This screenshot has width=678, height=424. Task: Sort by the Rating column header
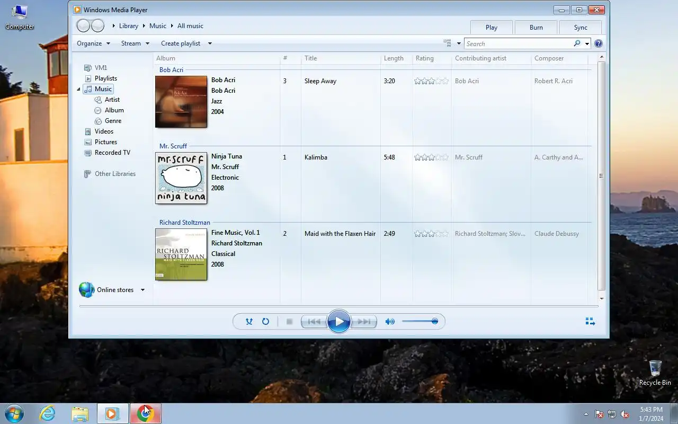coord(432,58)
